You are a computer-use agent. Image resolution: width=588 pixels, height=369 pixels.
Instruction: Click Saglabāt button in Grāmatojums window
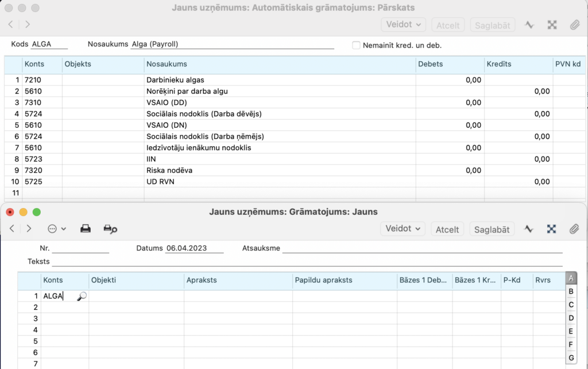[x=492, y=229]
